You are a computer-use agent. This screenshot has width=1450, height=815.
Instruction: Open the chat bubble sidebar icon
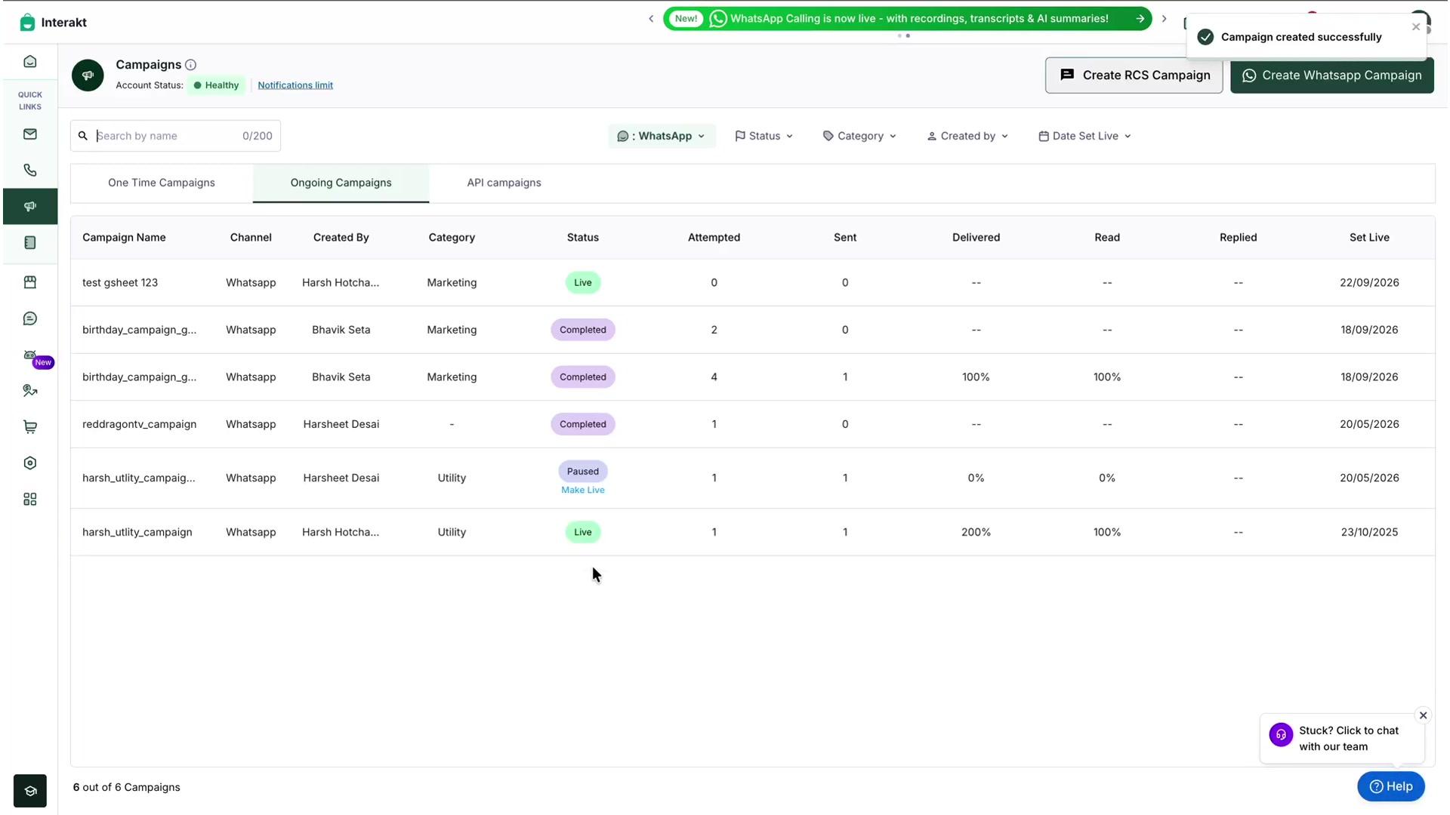[30, 318]
